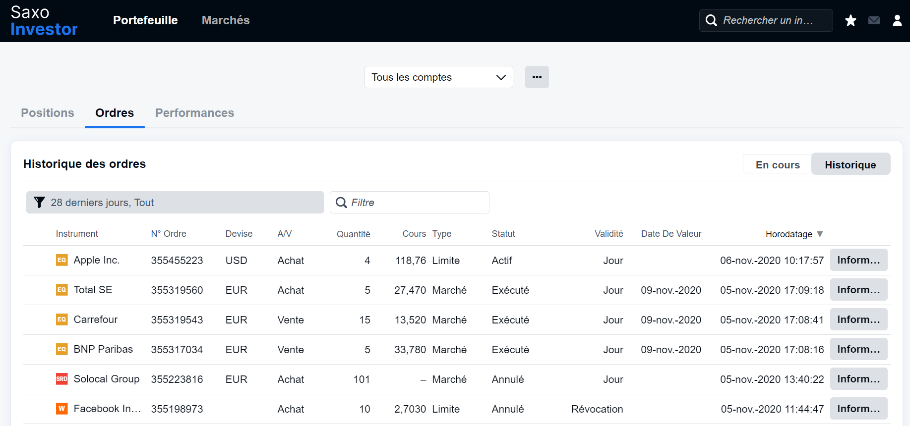Viewport: 910px width, 426px height.
Task: Click Inform… button for BNP Paribas order
Action: click(859, 349)
